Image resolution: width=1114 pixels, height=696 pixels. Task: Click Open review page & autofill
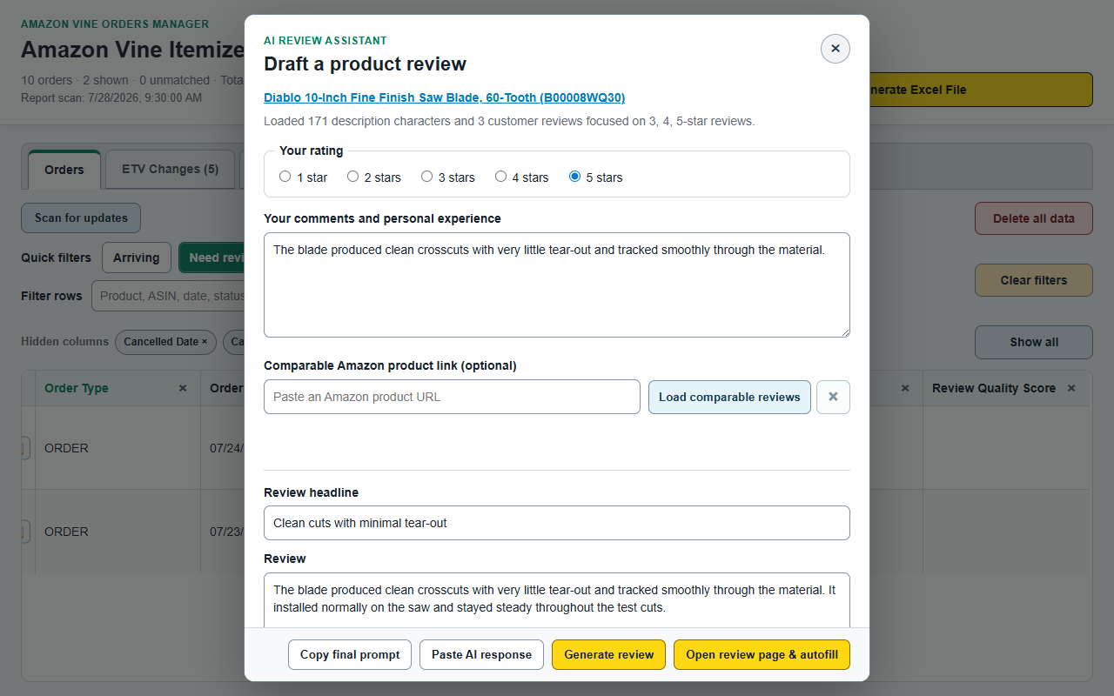click(x=762, y=654)
